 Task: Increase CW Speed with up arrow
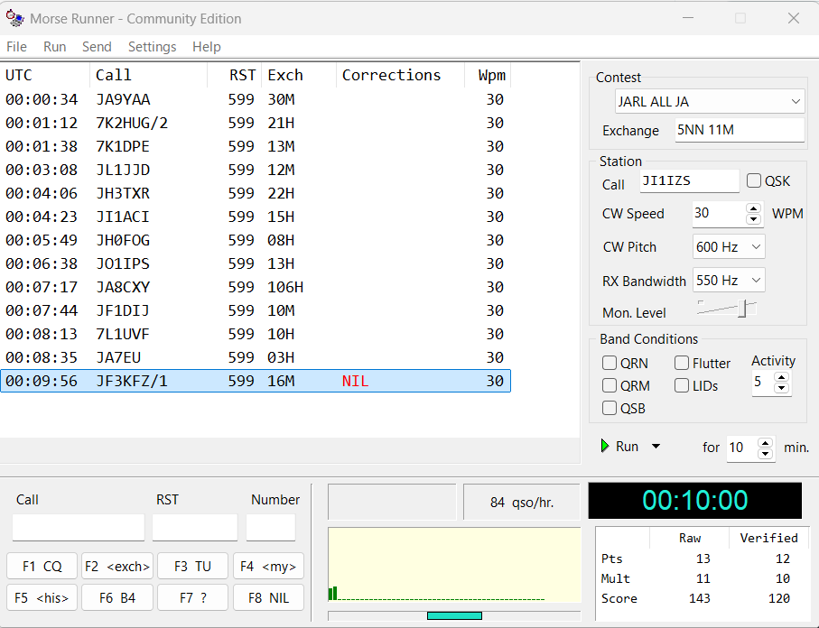tap(753, 208)
